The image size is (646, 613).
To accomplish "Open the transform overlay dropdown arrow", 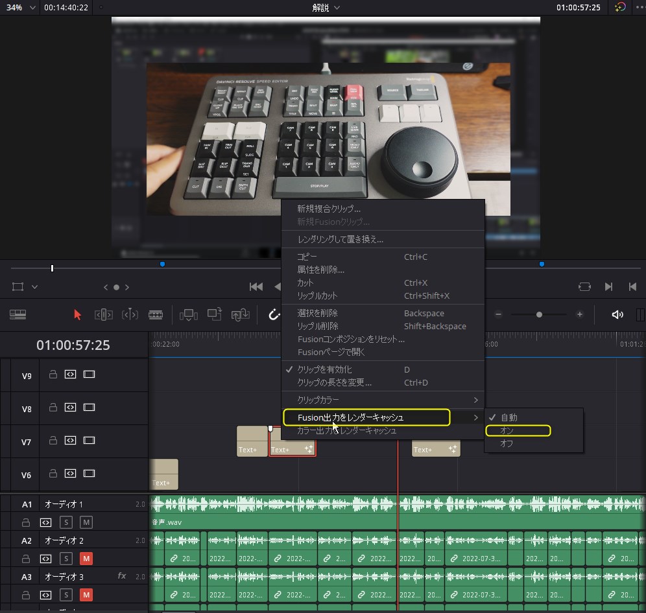I will (34, 287).
